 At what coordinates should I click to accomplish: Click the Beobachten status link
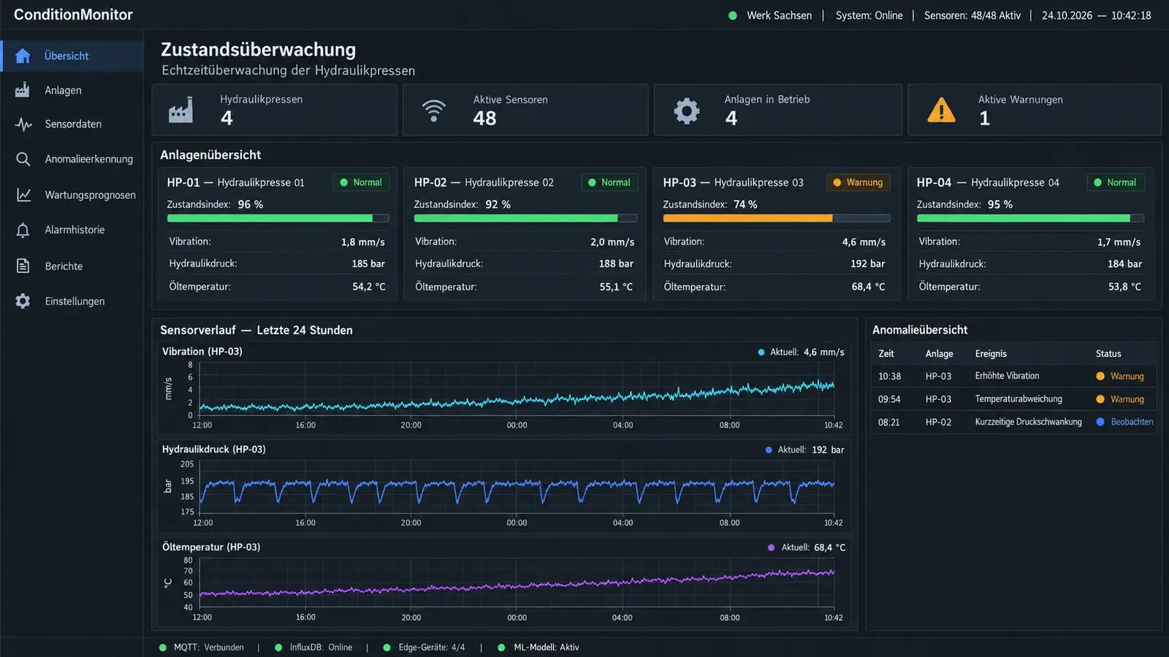click(x=1132, y=422)
